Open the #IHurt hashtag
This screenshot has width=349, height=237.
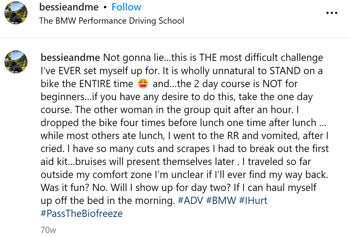click(253, 200)
